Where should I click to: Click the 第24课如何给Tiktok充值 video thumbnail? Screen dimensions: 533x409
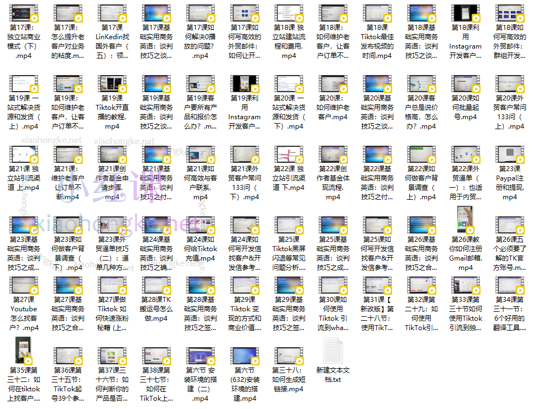pos(200,227)
